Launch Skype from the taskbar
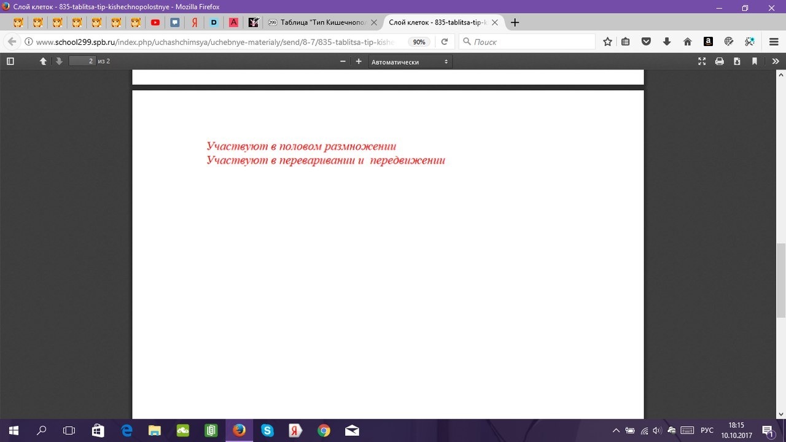This screenshot has height=442, width=786. click(x=267, y=430)
